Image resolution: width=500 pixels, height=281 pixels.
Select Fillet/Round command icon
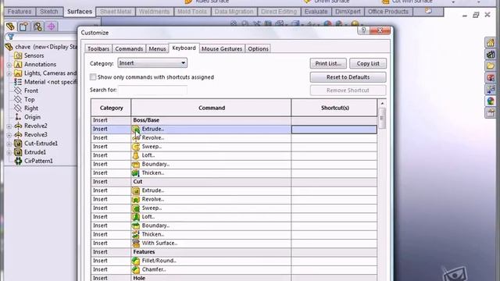point(136,261)
